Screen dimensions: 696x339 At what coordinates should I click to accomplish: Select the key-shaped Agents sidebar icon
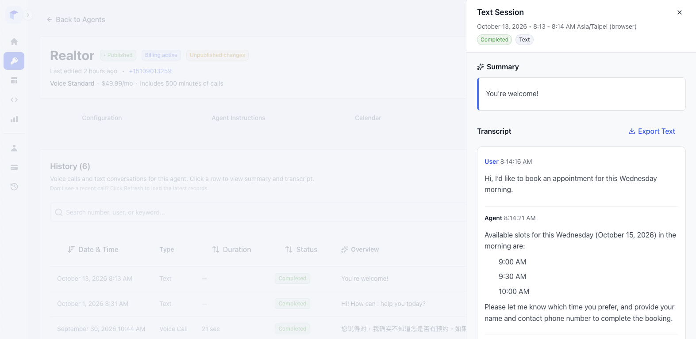coord(14,61)
